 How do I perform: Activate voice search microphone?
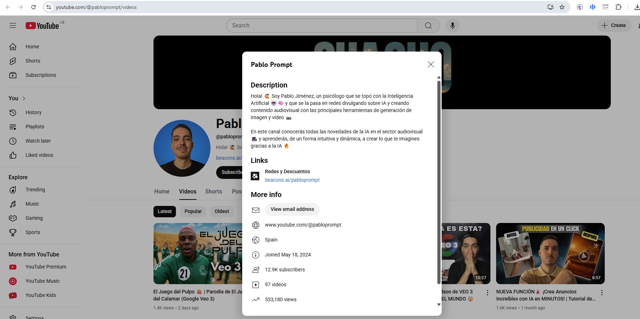[x=453, y=26]
